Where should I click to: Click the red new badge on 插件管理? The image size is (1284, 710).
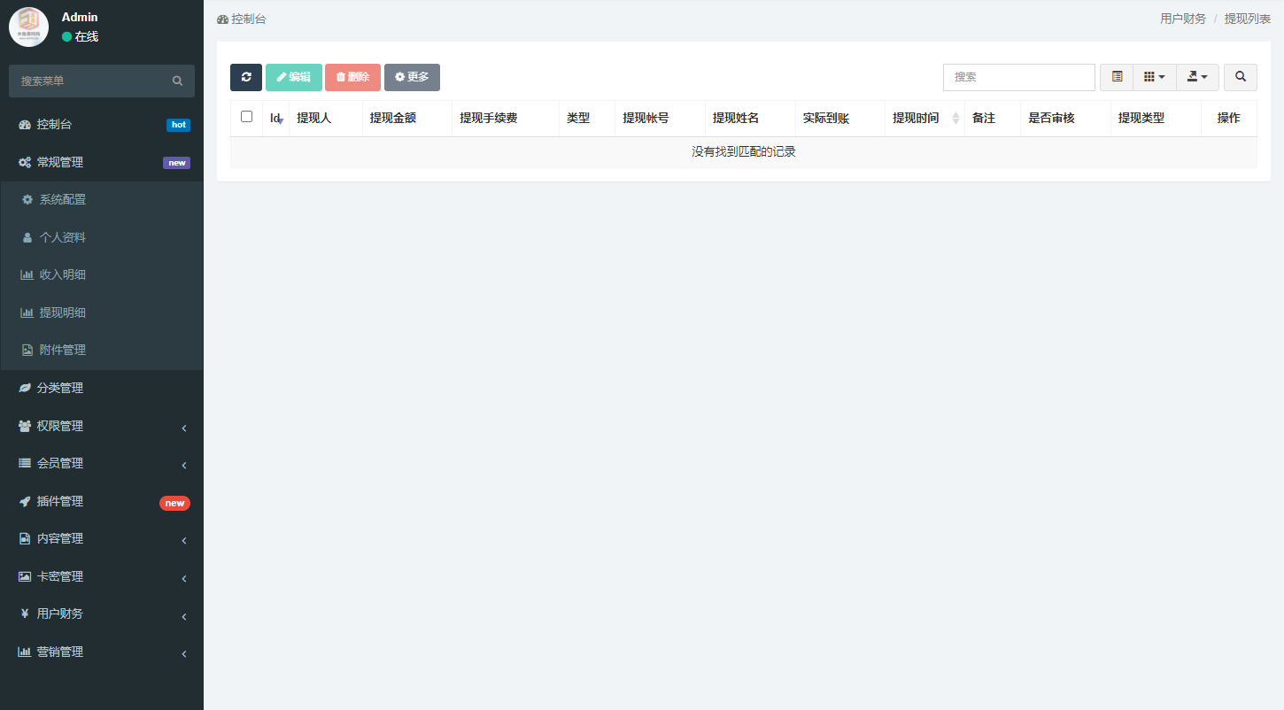click(174, 504)
